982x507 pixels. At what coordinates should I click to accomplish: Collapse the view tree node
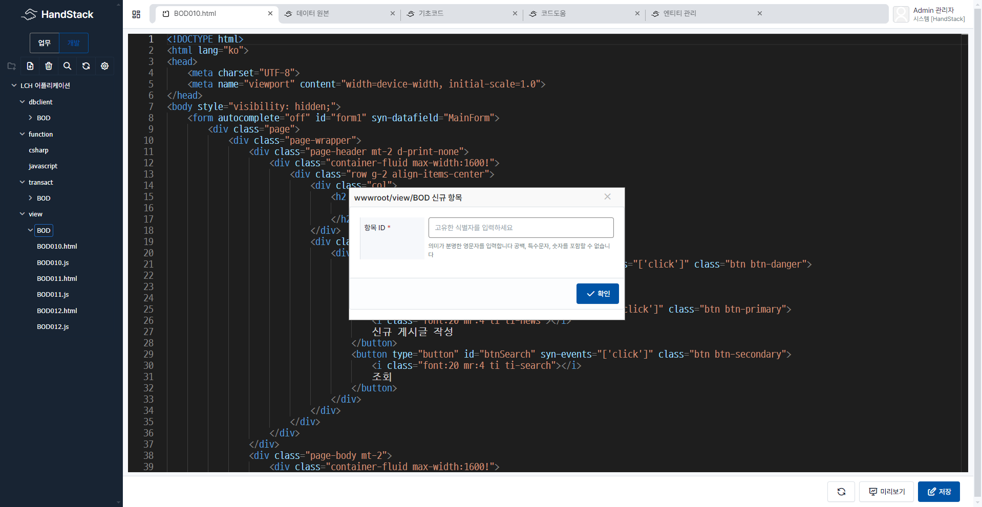point(22,214)
